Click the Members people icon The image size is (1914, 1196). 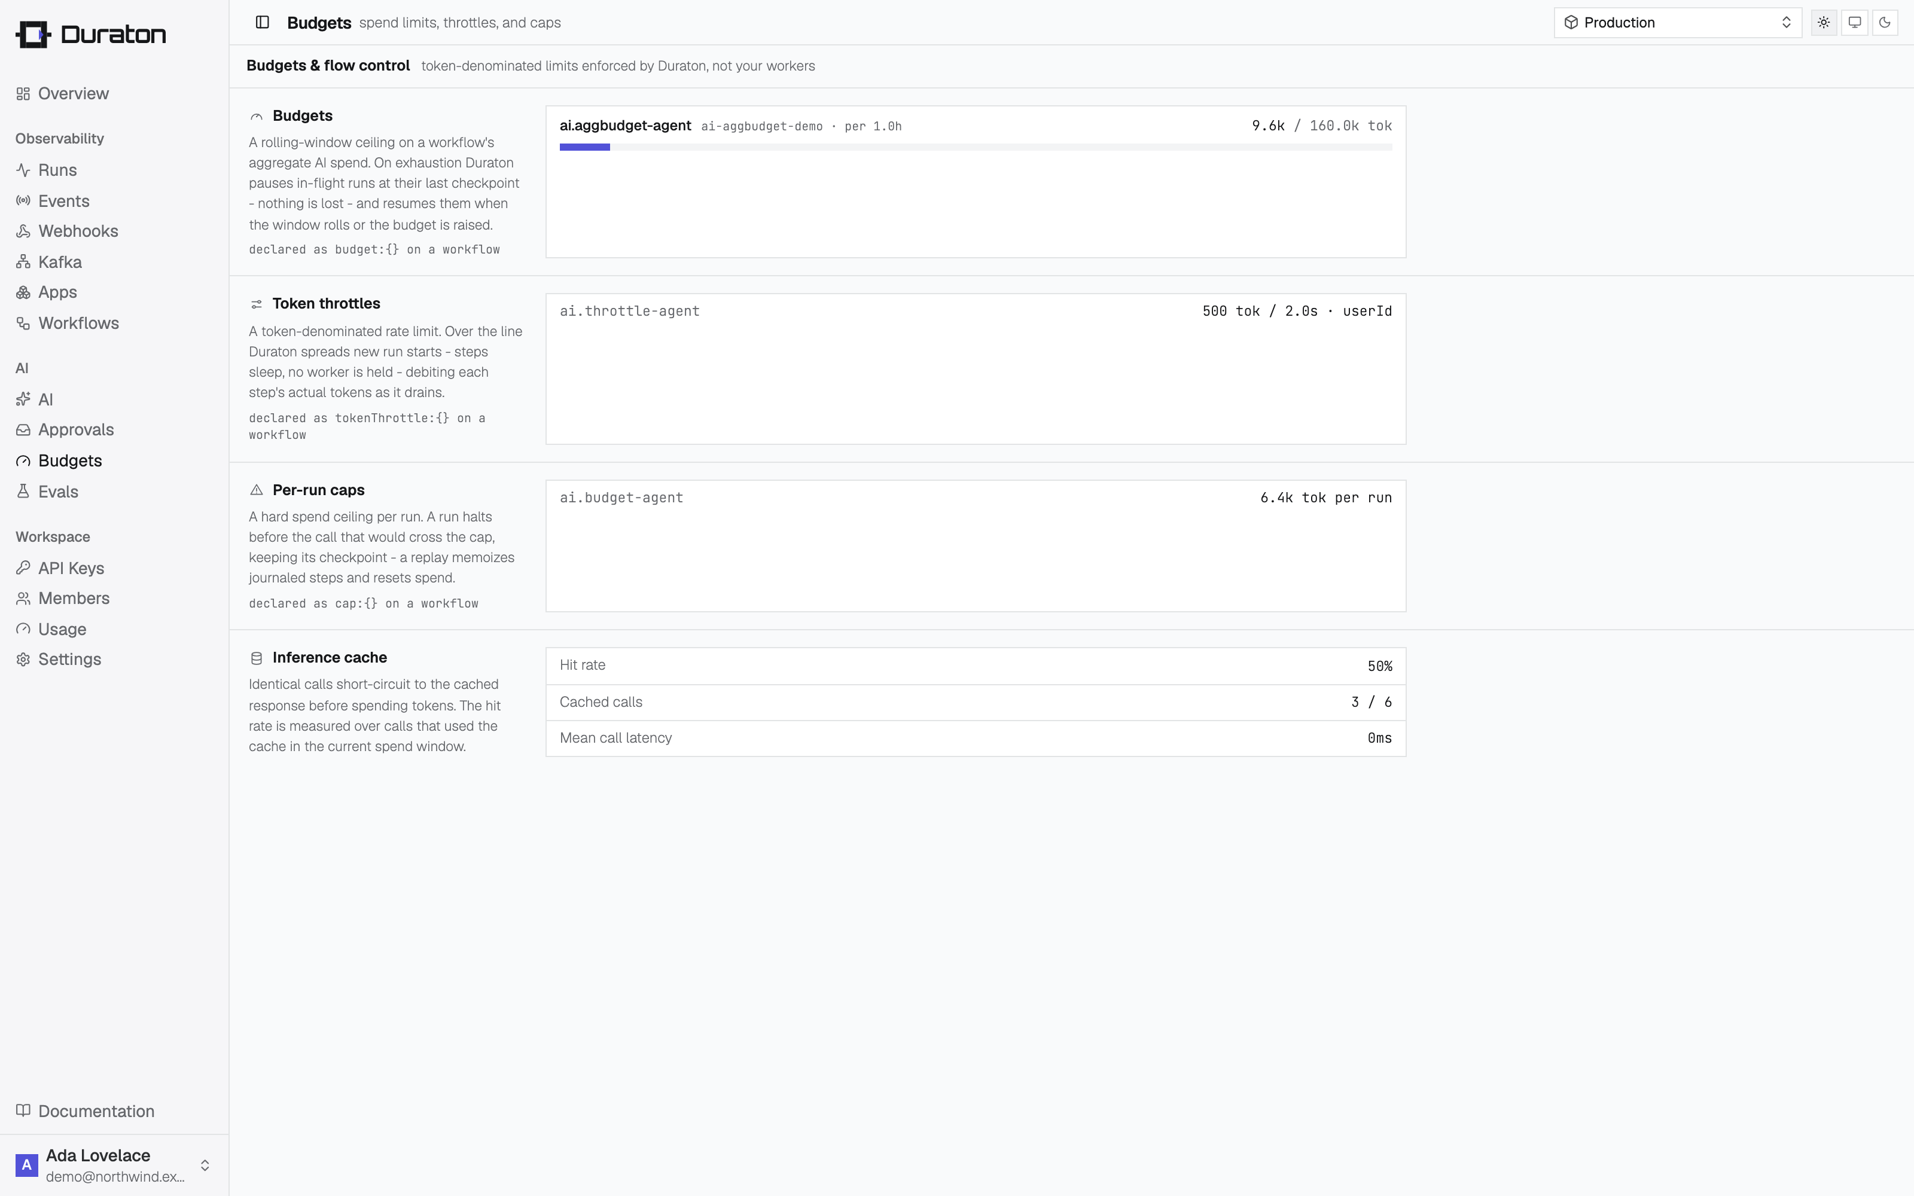pyautogui.click(x=23, y=599)
